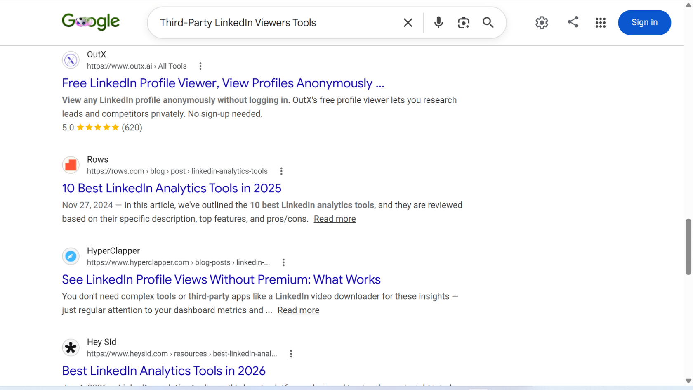The width and height of the screenshot is (693, 390).
Task: Open quick settings gear icon
Action: pos(542,23)
